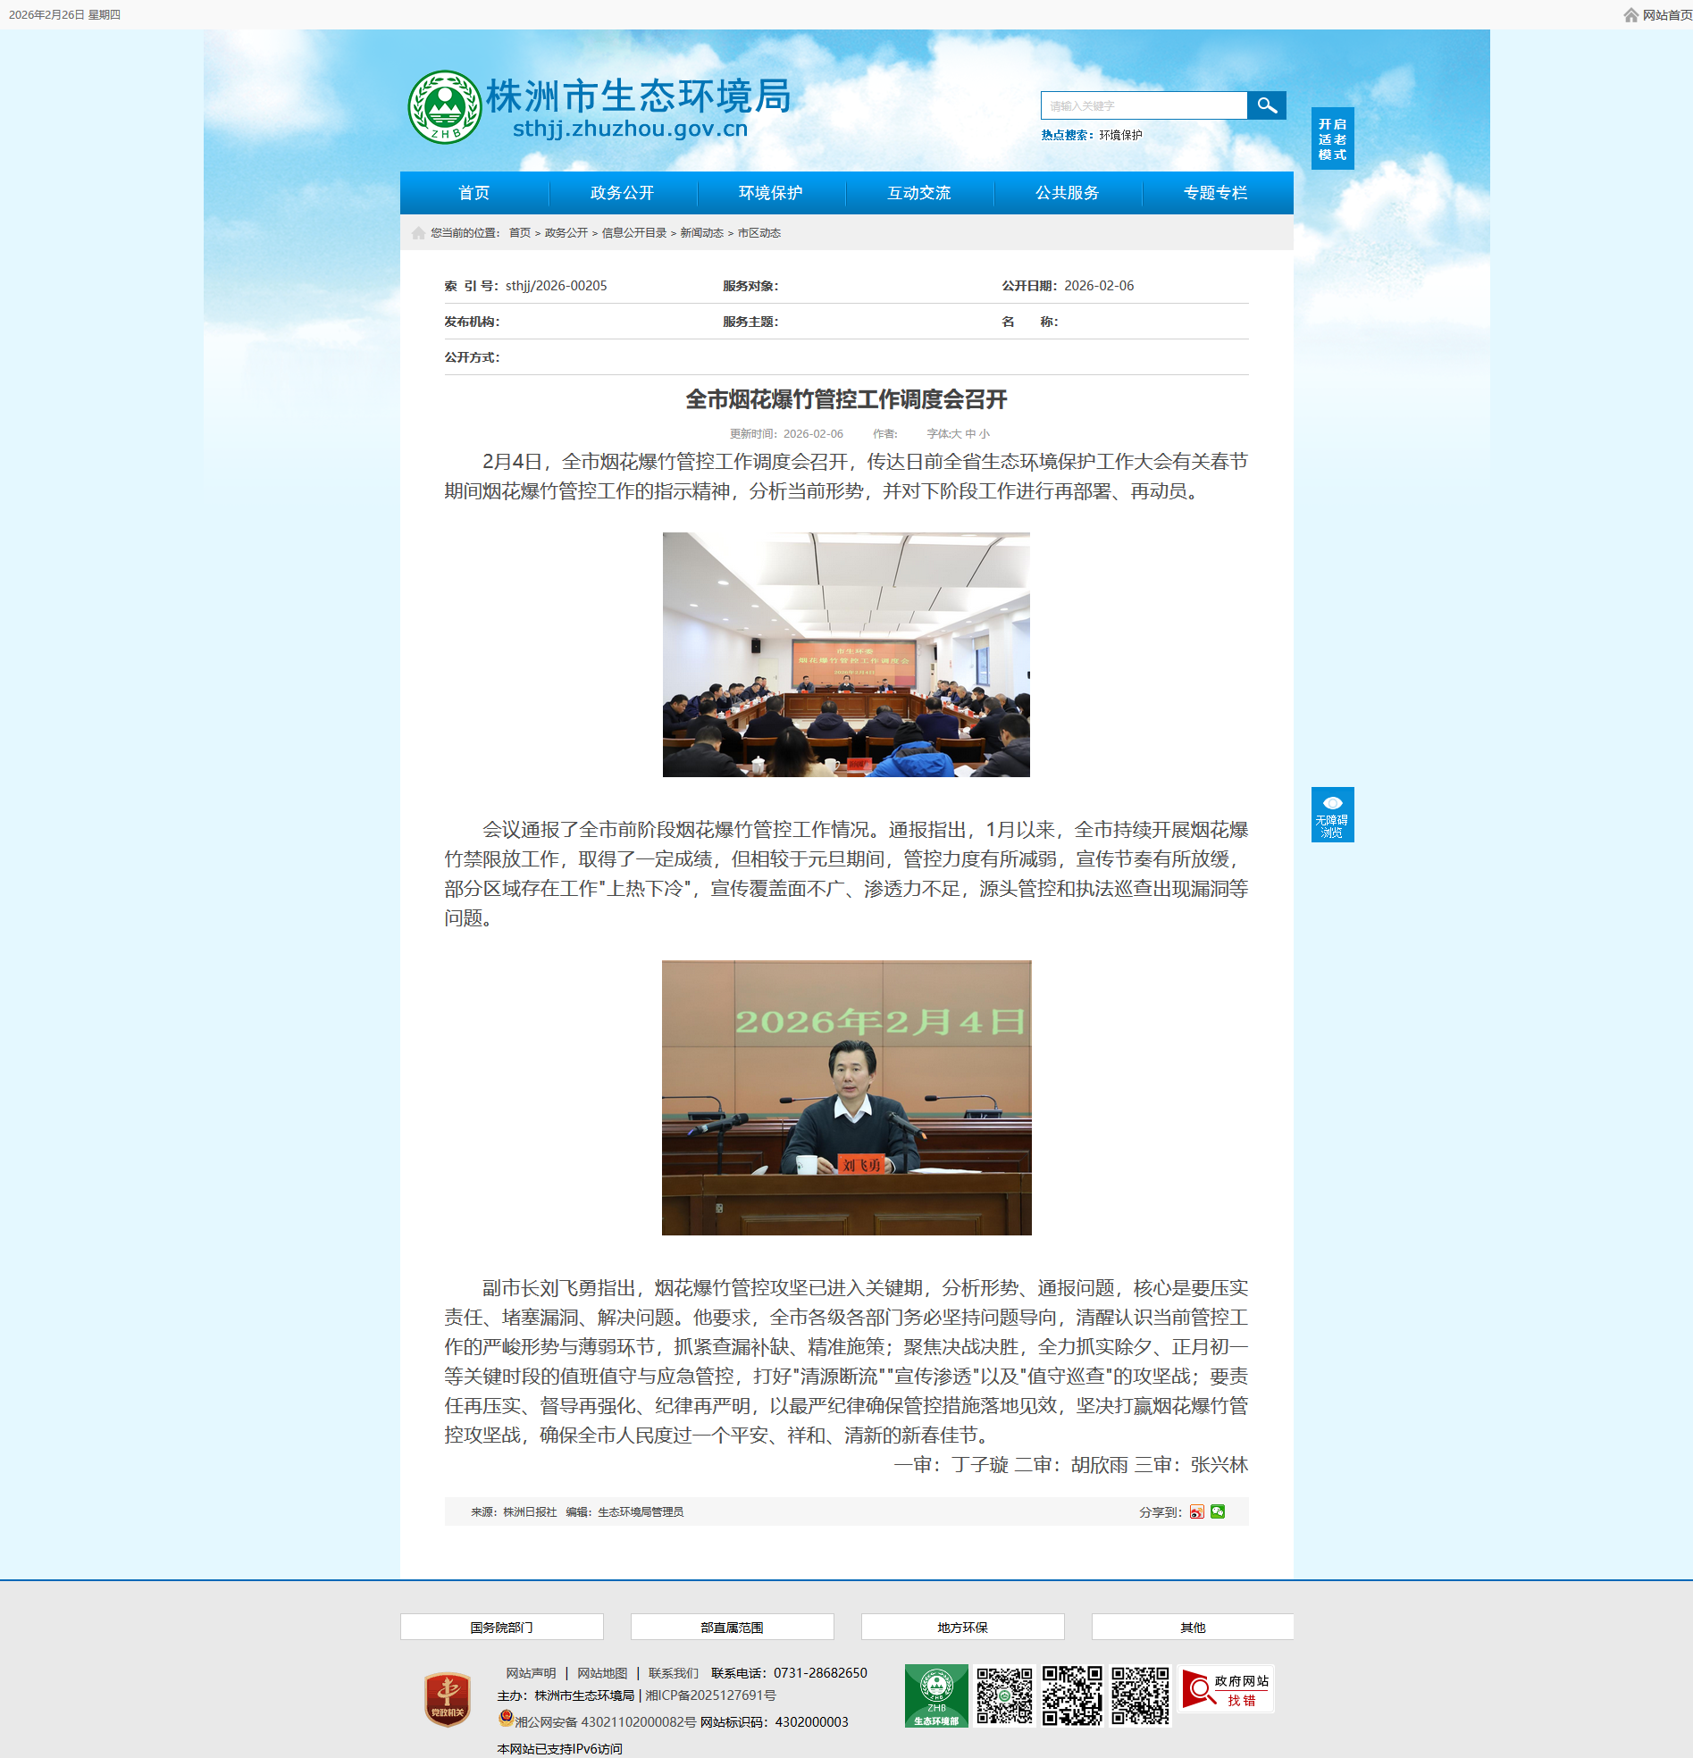Open the 互动交流 navigation menu
The height and width of the screenshot is (1758, 1693).
point(918,193)
